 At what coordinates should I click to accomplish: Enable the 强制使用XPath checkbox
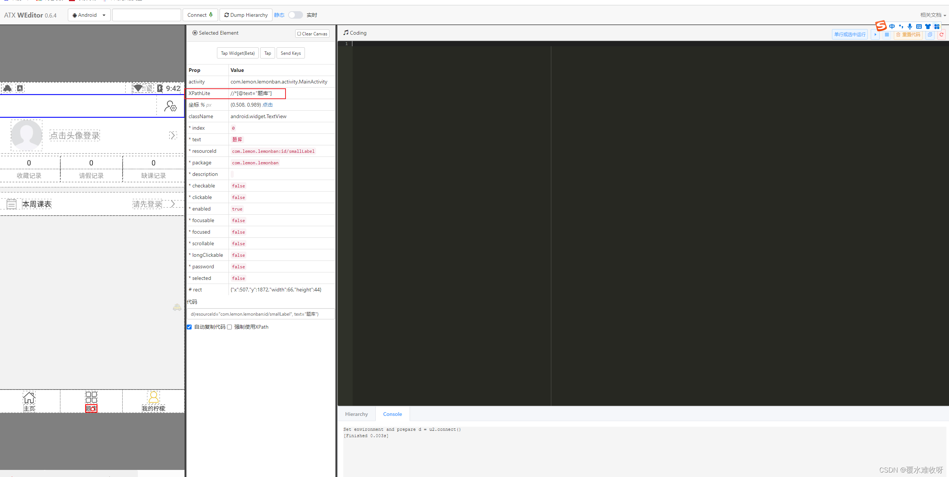(230, 327)
